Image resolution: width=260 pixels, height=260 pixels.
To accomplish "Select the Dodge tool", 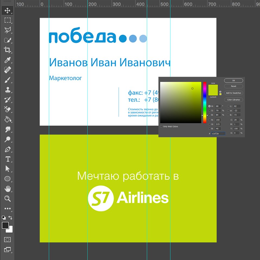I will pyautogui.click(x=7, y=139).
